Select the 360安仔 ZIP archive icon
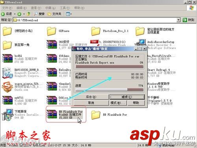197x148 pixels. tap(52, 45)
